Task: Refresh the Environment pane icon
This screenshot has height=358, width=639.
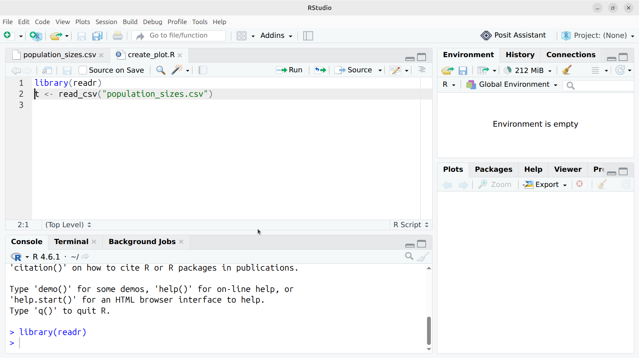Action: (620, 70)
